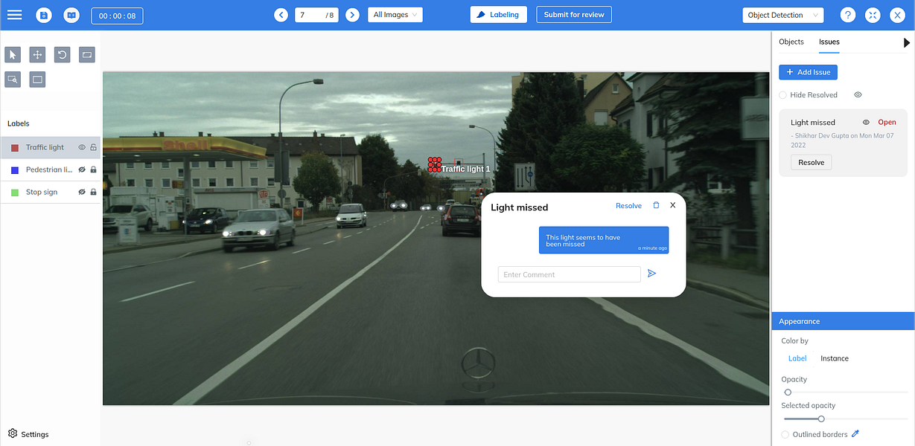Collapse the right panel arrow
This screenshot has width=915, height=446.
coord(907,43)
